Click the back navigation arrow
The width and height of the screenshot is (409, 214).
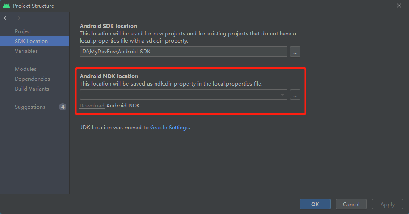point(6,18)
